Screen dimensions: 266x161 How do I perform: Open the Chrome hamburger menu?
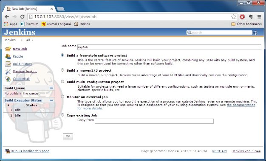coord(259,17)
